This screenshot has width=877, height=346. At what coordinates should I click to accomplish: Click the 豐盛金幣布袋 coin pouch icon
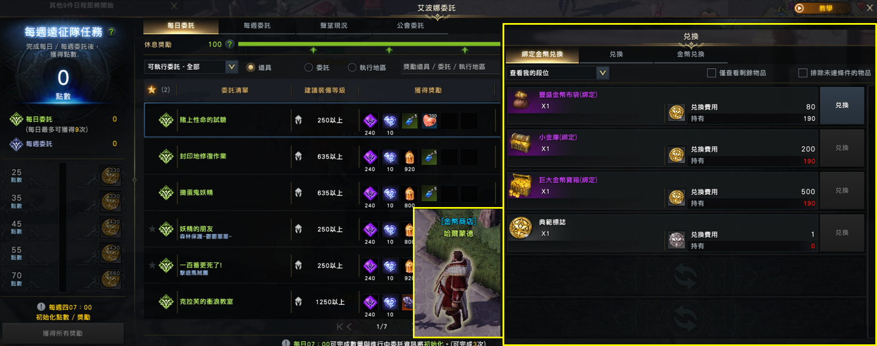coord(520,100)
